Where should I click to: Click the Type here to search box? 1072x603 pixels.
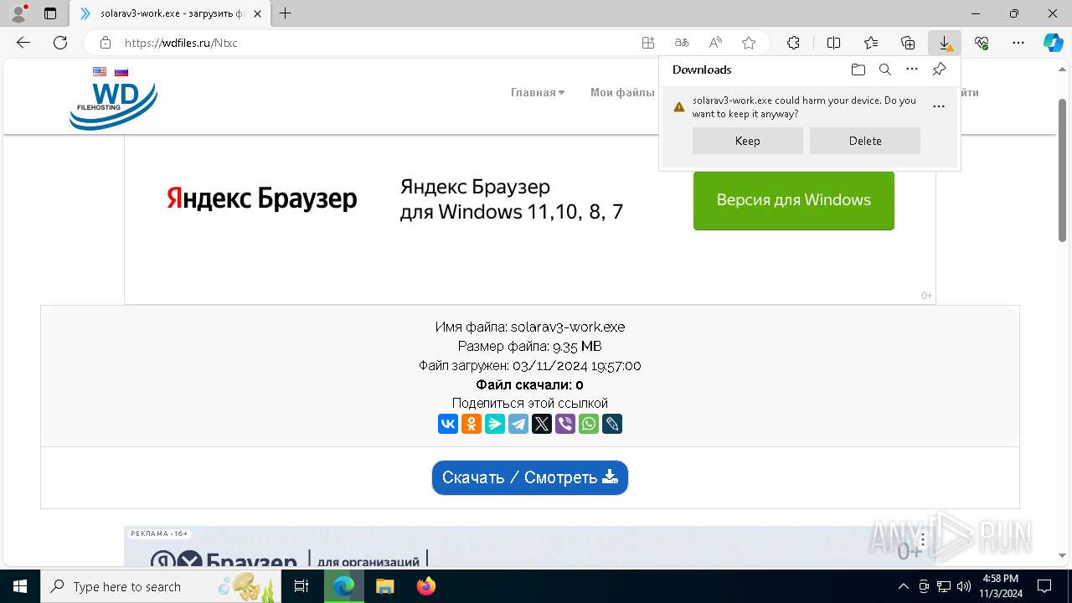tap(161, 586)
